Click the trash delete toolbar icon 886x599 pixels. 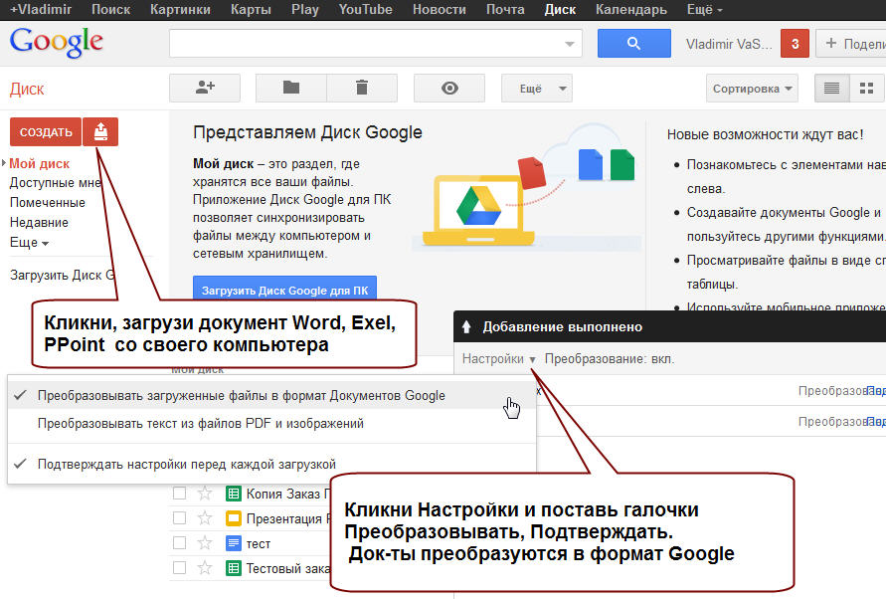tap(362, 89)
